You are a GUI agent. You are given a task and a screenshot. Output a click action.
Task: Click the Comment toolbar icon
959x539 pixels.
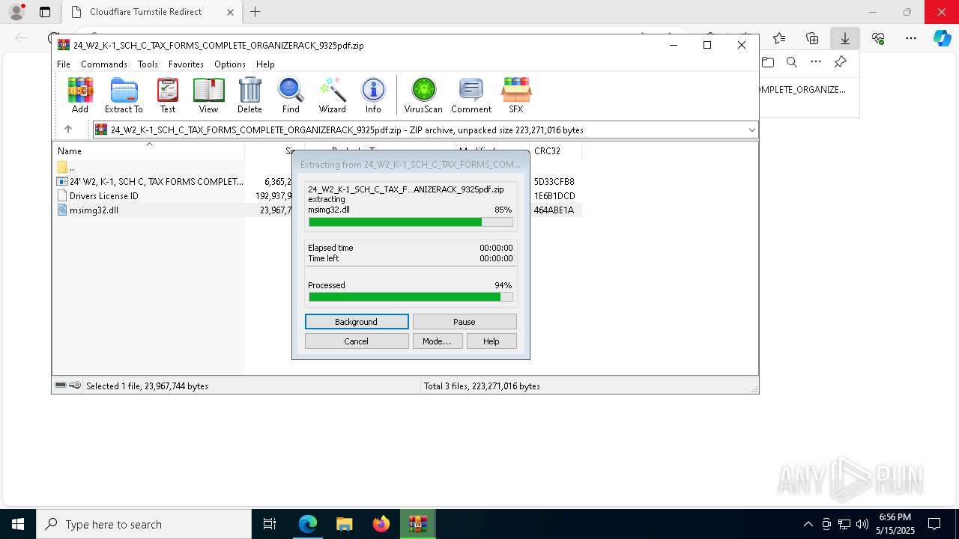[x=471, y=95]
